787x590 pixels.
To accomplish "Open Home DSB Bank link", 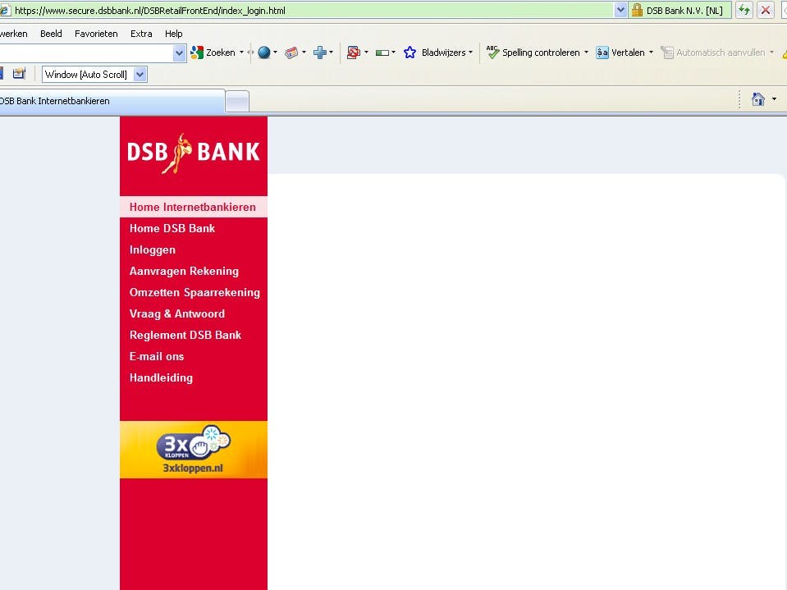I will pyautogui.click(x=172, y=229).
